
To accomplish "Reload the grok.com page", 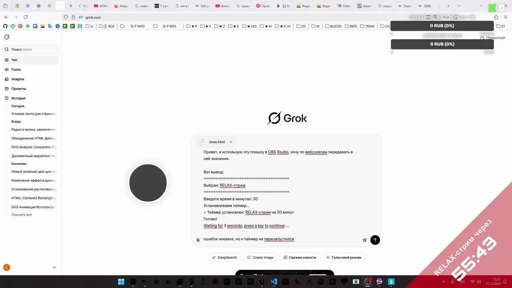I will click(26, 17).
